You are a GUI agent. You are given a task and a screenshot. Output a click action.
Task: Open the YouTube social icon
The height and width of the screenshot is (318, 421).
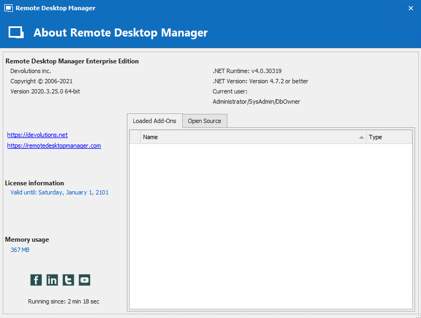[84, 280]
